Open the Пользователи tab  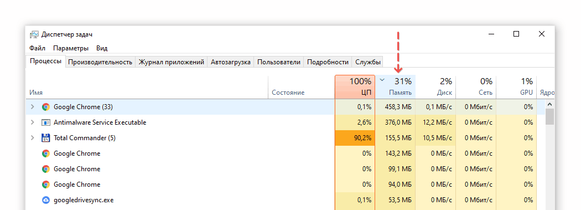(279, 62)
